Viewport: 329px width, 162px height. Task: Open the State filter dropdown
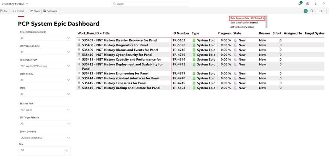click(x=45, y=94)
